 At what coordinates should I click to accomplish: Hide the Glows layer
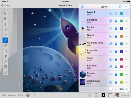point(111,36)
